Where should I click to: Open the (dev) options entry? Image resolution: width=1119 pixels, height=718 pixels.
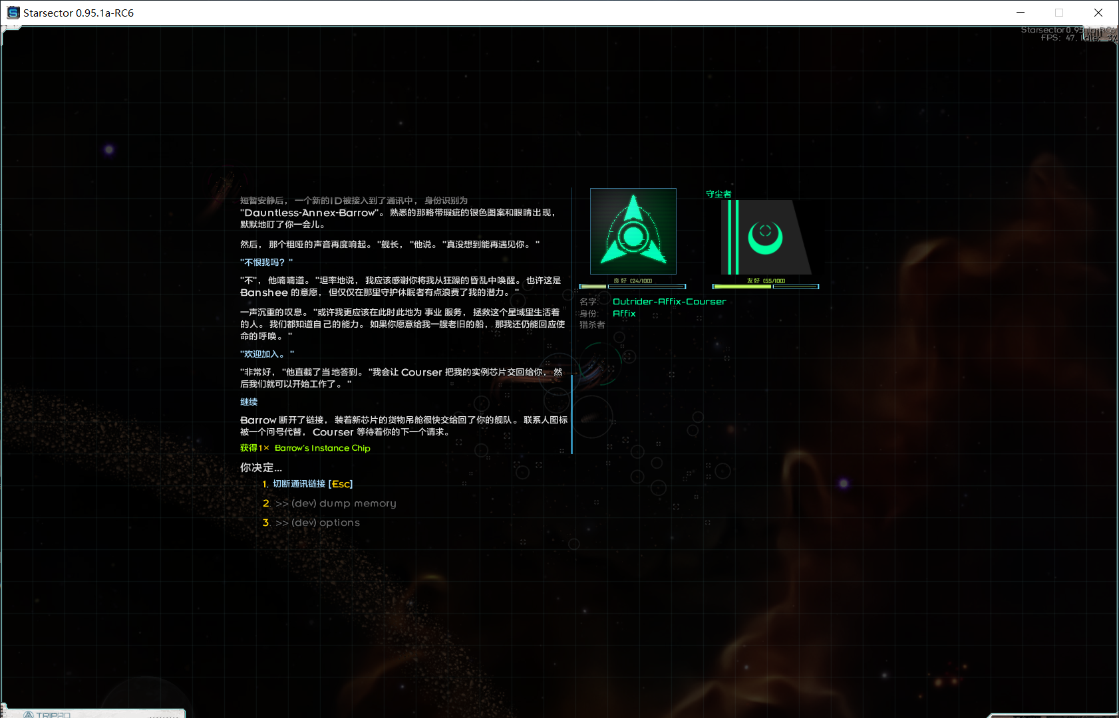coord(317,523)
